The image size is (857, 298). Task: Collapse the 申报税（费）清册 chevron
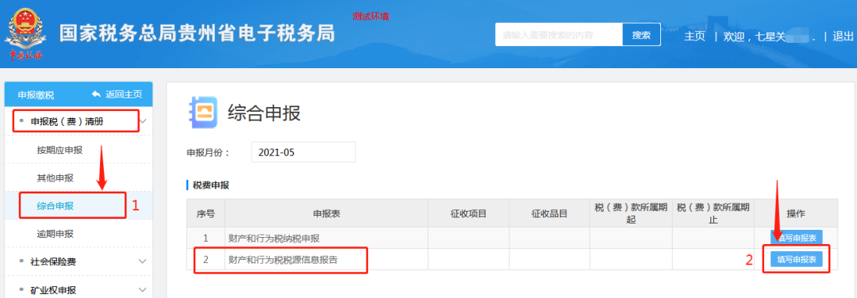143,121
